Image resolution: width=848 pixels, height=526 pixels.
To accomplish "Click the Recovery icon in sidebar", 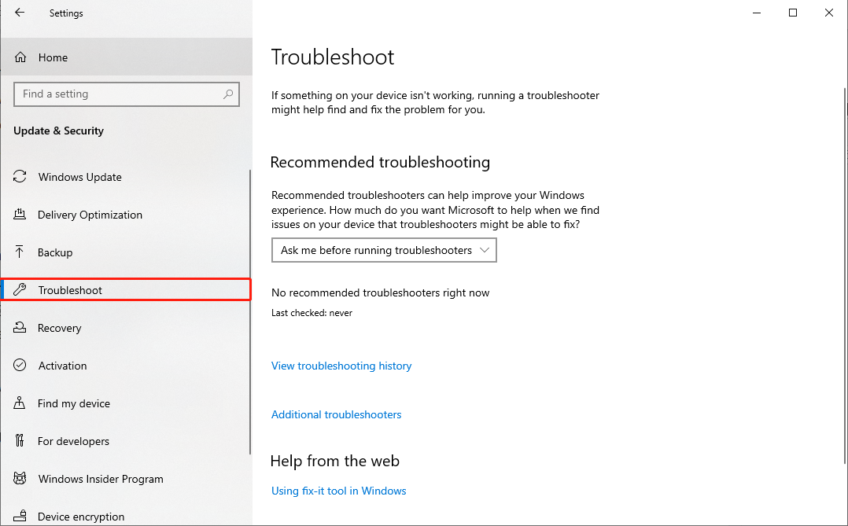I will click(x=20, y=328).
